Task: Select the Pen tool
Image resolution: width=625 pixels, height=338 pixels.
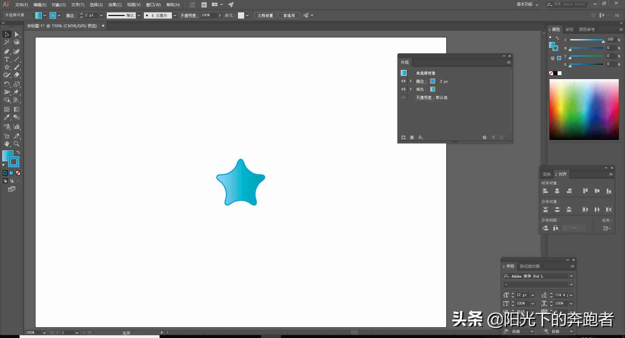Action: (x=7, y=51)
